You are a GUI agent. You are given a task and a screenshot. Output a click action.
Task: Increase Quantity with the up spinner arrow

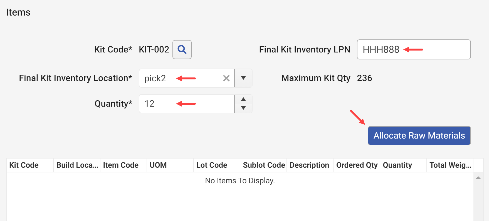click(x=243, y=99)
